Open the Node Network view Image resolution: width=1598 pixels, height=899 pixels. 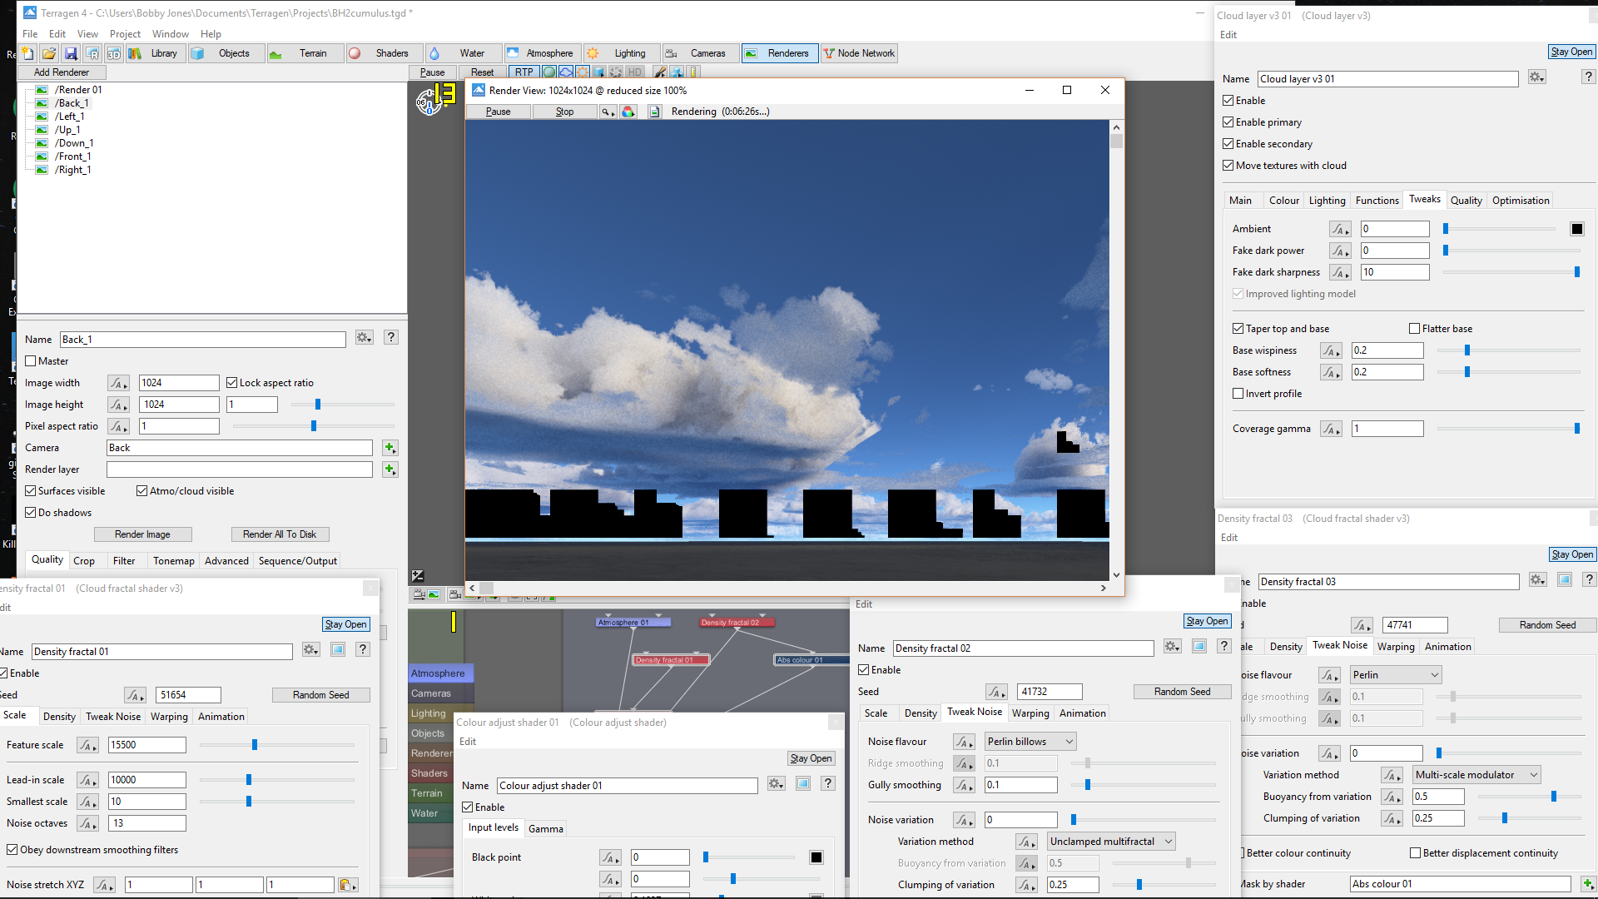tap(859, 53)
